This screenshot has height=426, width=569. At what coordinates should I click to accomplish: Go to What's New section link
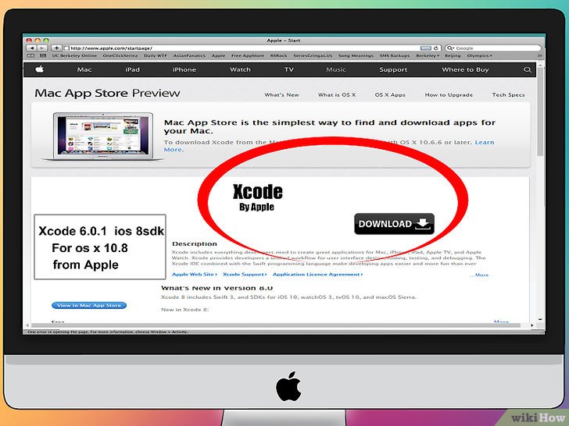[x=281, y=95]
